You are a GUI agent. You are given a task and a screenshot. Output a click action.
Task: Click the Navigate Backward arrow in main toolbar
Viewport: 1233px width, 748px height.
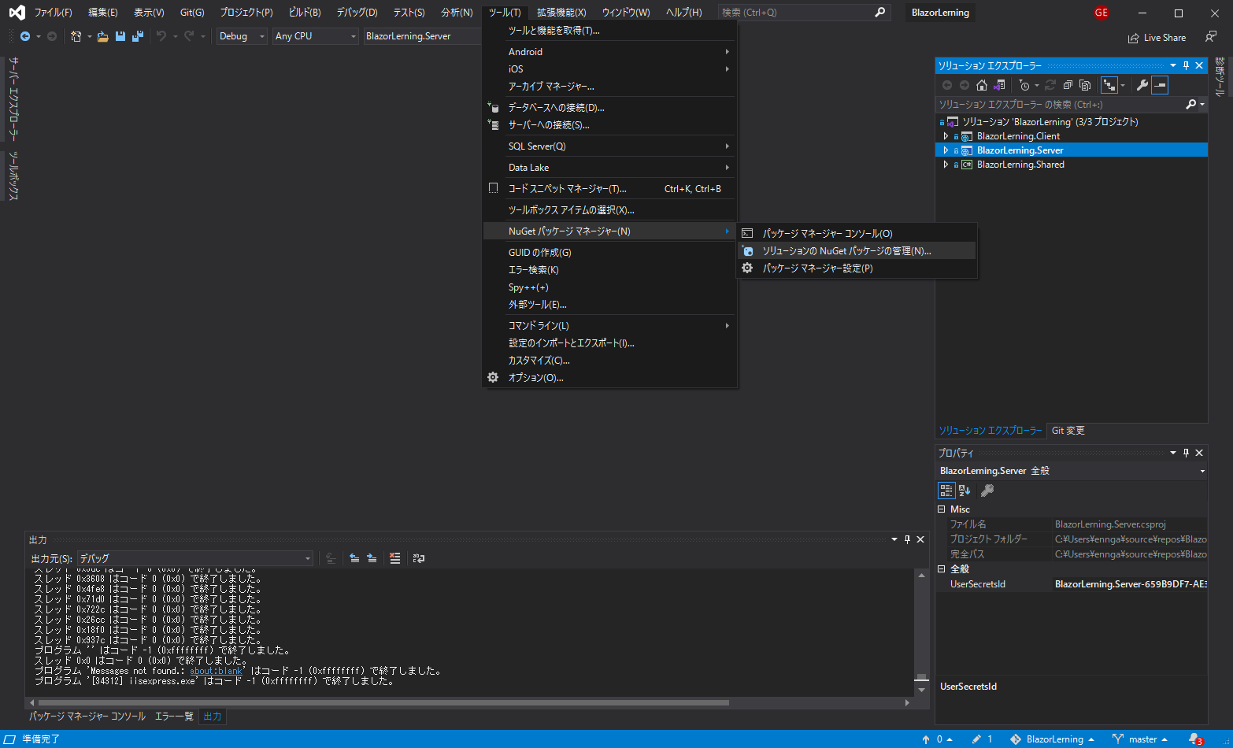25,36
